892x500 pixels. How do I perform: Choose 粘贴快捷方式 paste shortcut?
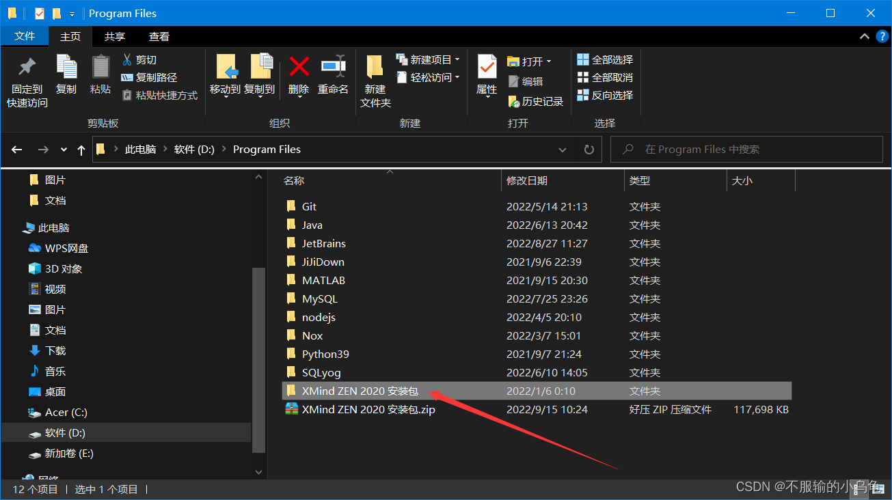pyautogui.click(x=160, y=96)
